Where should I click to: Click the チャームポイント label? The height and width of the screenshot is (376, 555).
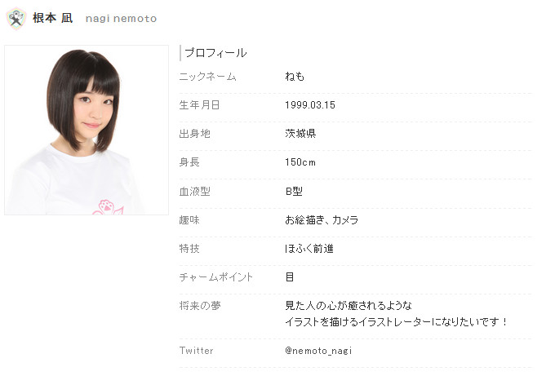click(x=216, y=277)
